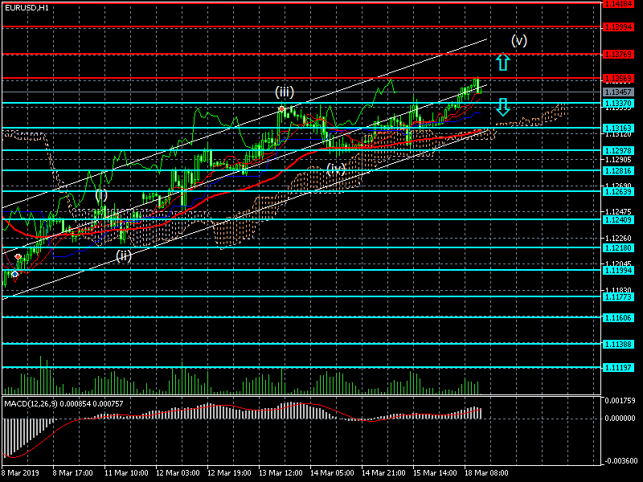This screenshot has height=482, width=643.
Task: Click the 1.13370 cyan level price tag
Action: tap(618, 104)
